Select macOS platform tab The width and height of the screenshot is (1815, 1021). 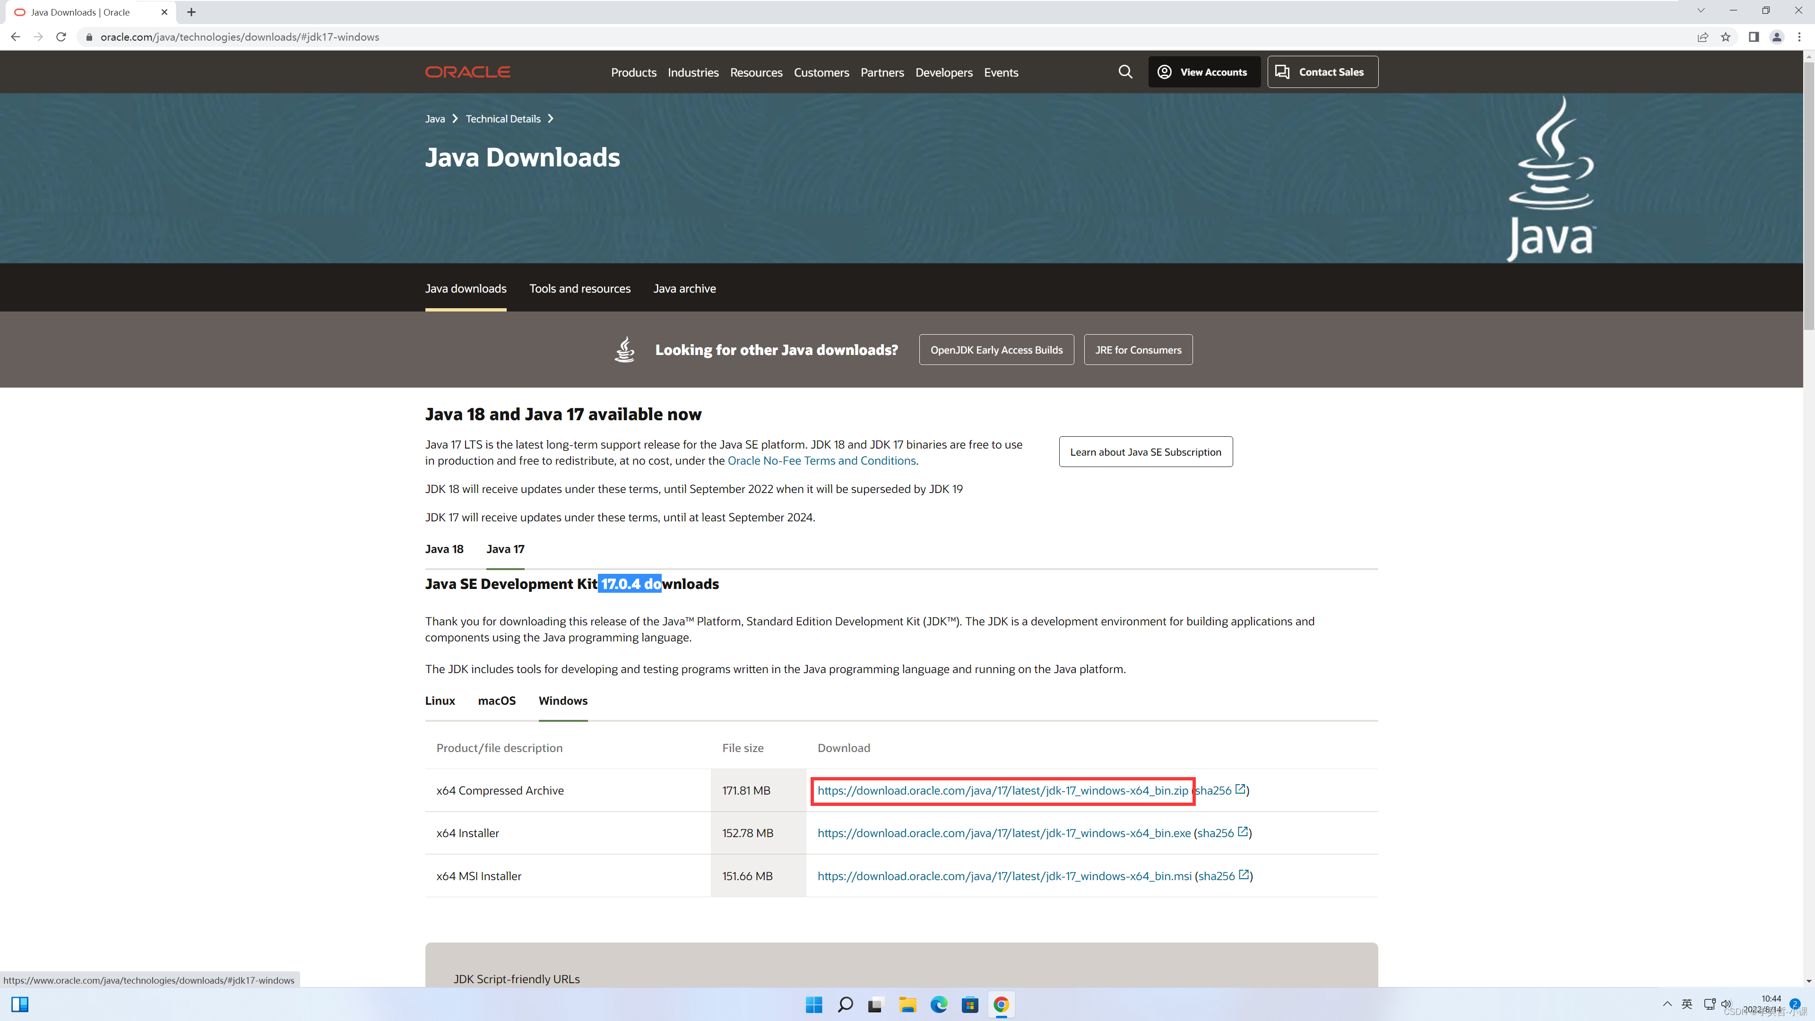point(497,701)
